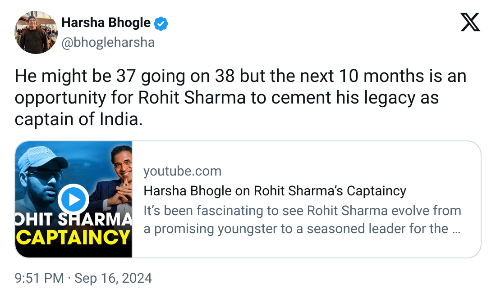
Task: Click the handle @bhogleharsha
Action: 108,42
